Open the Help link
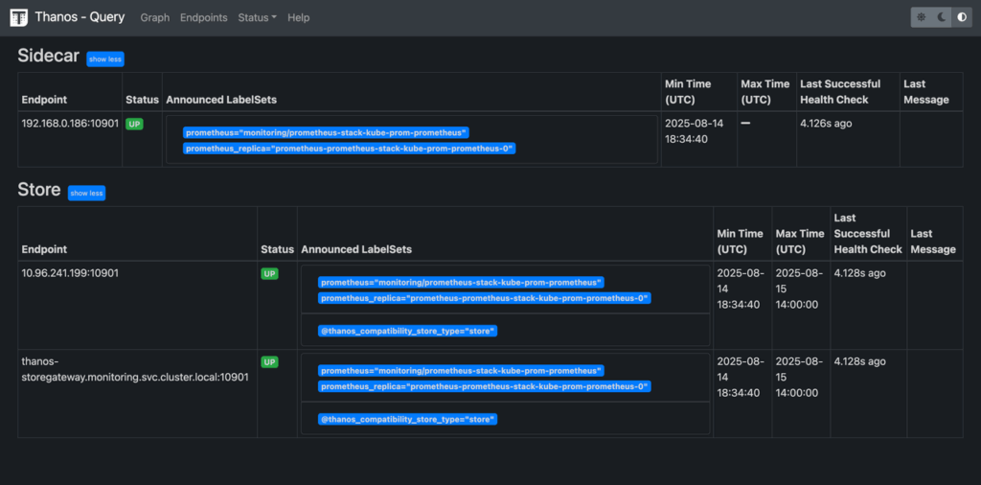 click(x=299, y=17)
